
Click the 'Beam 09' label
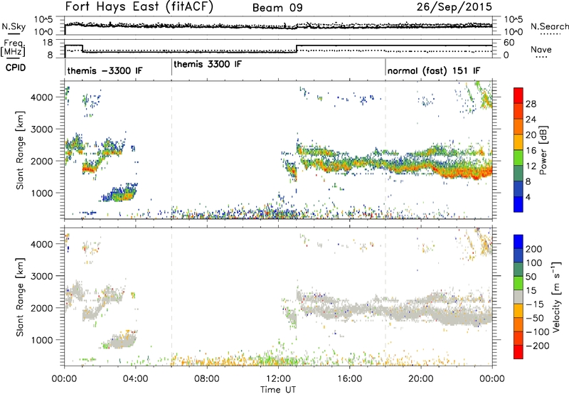point(277,8)
